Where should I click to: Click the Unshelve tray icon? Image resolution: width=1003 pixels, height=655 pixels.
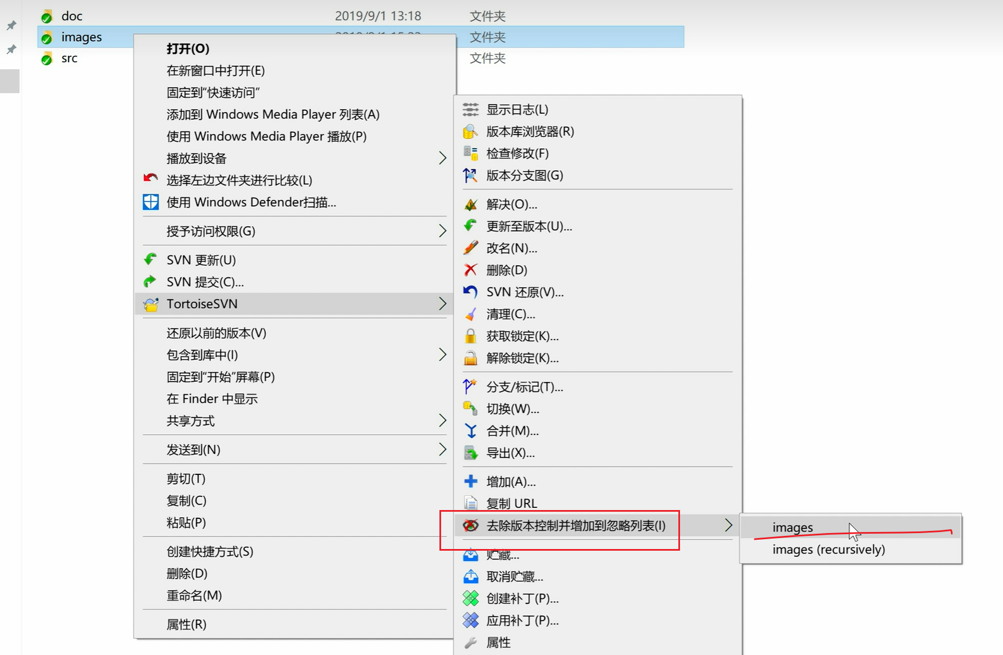(x=471, y=576)
